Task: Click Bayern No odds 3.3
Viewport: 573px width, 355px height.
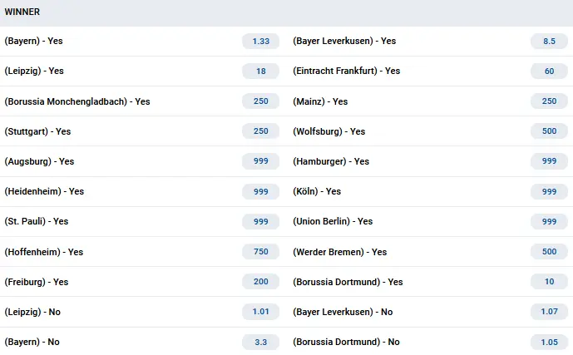Action: click(260, 343)
